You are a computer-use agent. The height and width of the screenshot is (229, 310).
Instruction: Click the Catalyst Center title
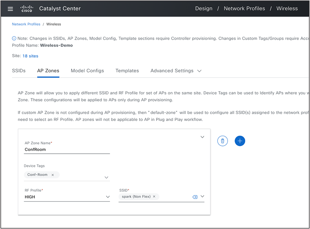tap(60, 8)
